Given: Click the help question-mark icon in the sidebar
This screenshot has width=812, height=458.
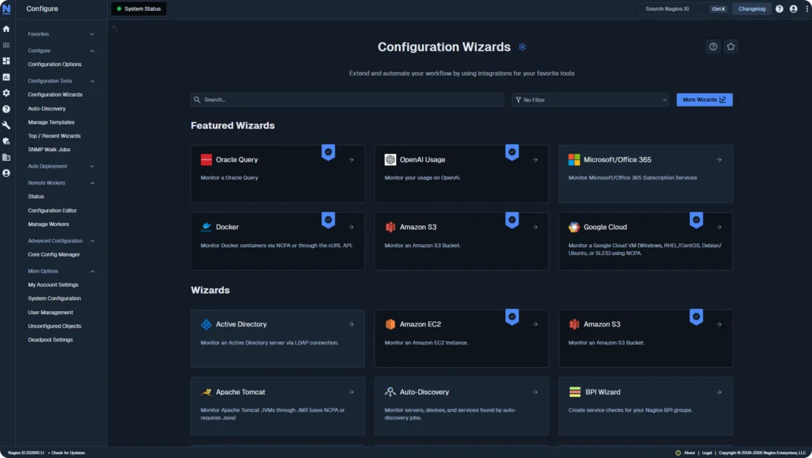Looking at the screenshot, I should coord(7,109).
